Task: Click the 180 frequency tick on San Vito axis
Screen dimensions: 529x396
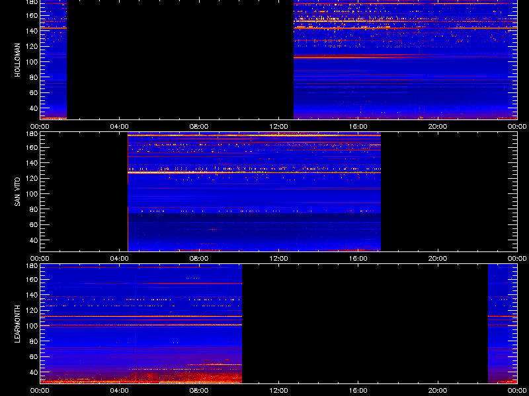Action: [x=32, y=134]
